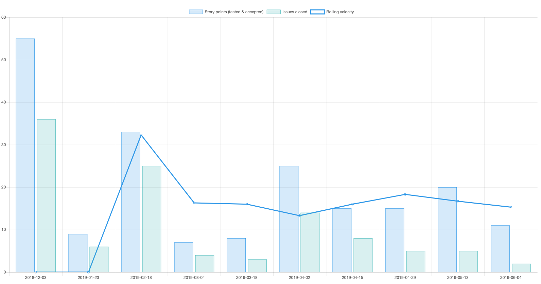
Task: Select the Issues closed bar for 2018-12-03
Action: (x=46, y=196)
